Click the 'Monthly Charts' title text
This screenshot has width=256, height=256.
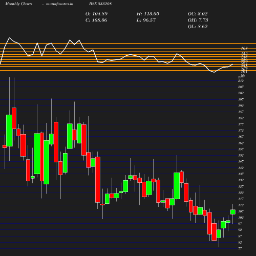[x=18, y=4]
